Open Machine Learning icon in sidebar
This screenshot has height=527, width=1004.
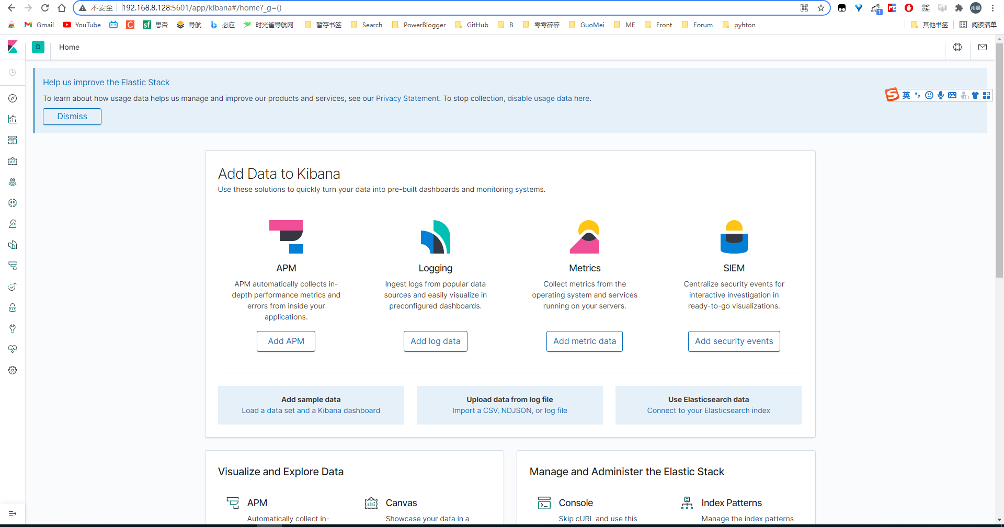13,203
